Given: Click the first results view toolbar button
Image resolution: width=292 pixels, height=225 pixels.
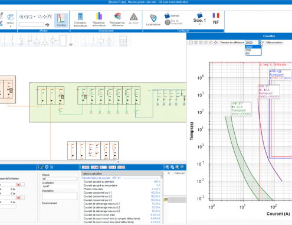Looking at the screenshot, I should click(x=86, y=167).
